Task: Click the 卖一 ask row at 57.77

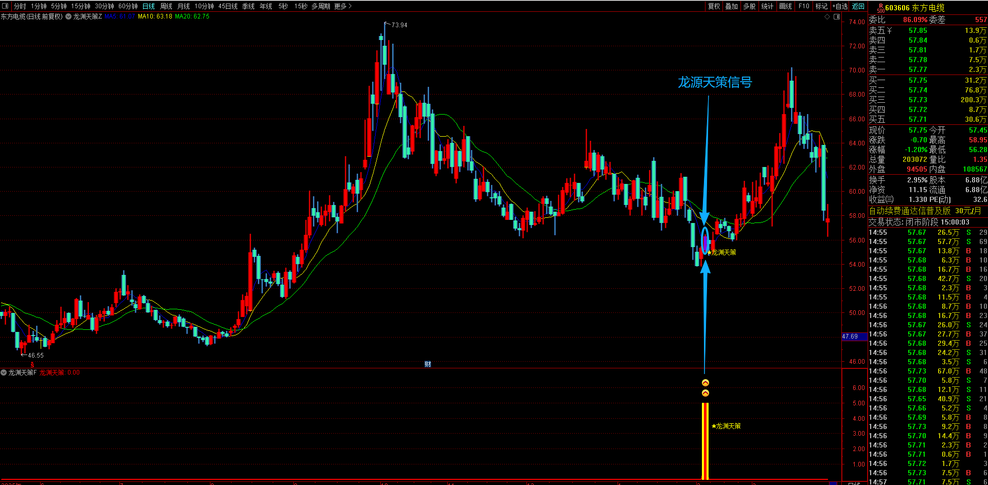Action: coord(928,70)
